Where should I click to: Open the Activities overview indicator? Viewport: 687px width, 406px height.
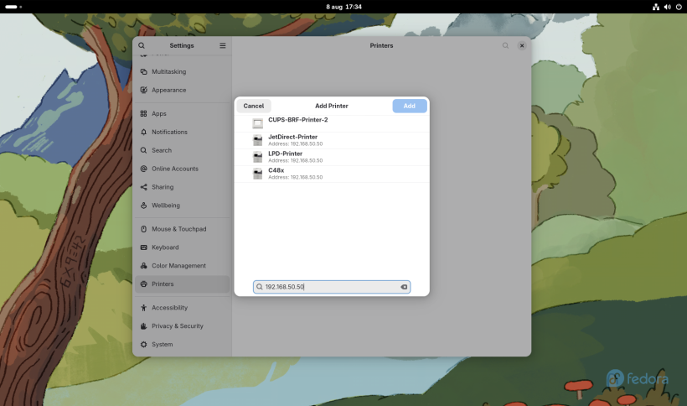(x=13, y=7)
